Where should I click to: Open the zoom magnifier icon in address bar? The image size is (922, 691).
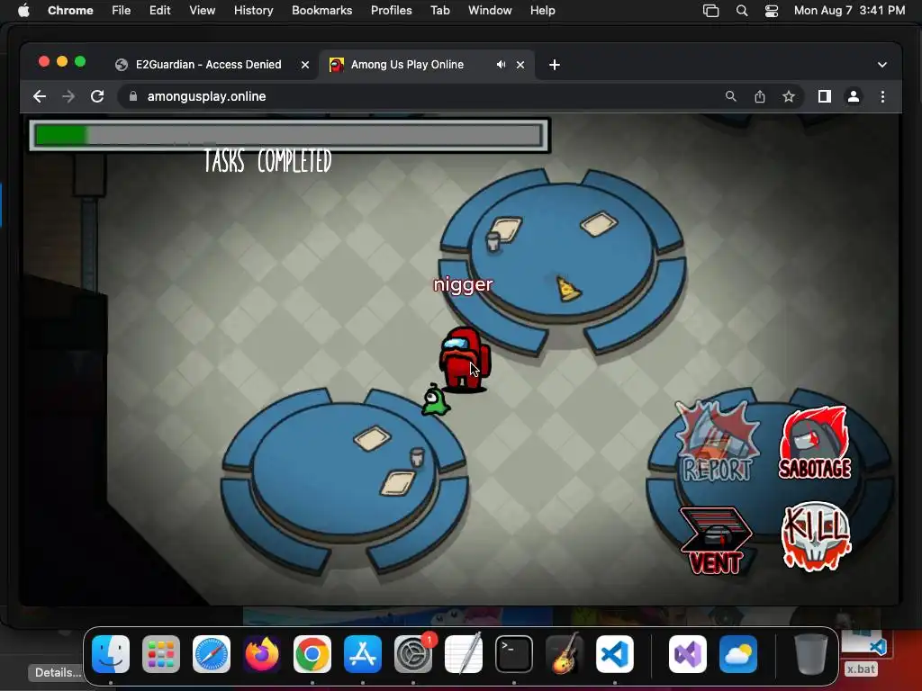731,96
